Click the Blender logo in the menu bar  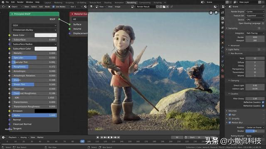click(x=3, y=2)
